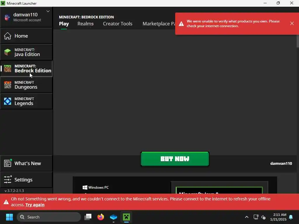Open the Windows Start menu
The height and width of the screenshot is (224, 299).
coord(9,217)
